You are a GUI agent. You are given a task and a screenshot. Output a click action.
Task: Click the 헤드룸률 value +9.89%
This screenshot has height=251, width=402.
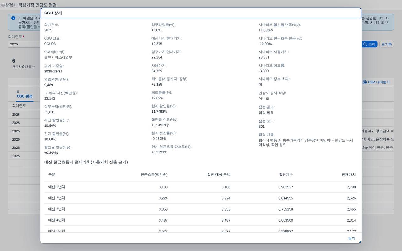tap(157, 98)
